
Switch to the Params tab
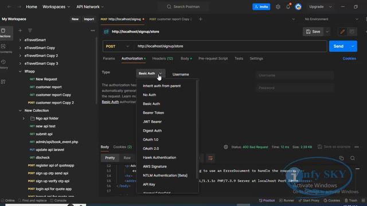click(x=109, y=58)
